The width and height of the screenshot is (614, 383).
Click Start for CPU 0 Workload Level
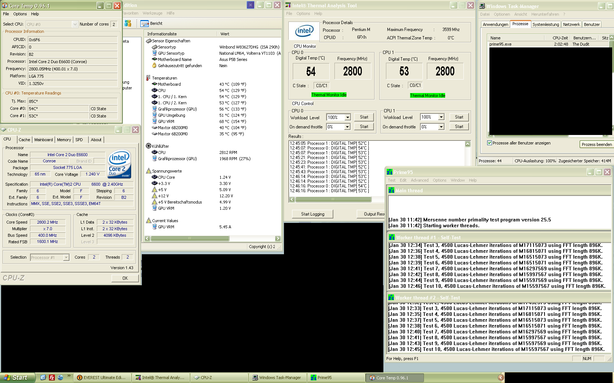(364, 117)
